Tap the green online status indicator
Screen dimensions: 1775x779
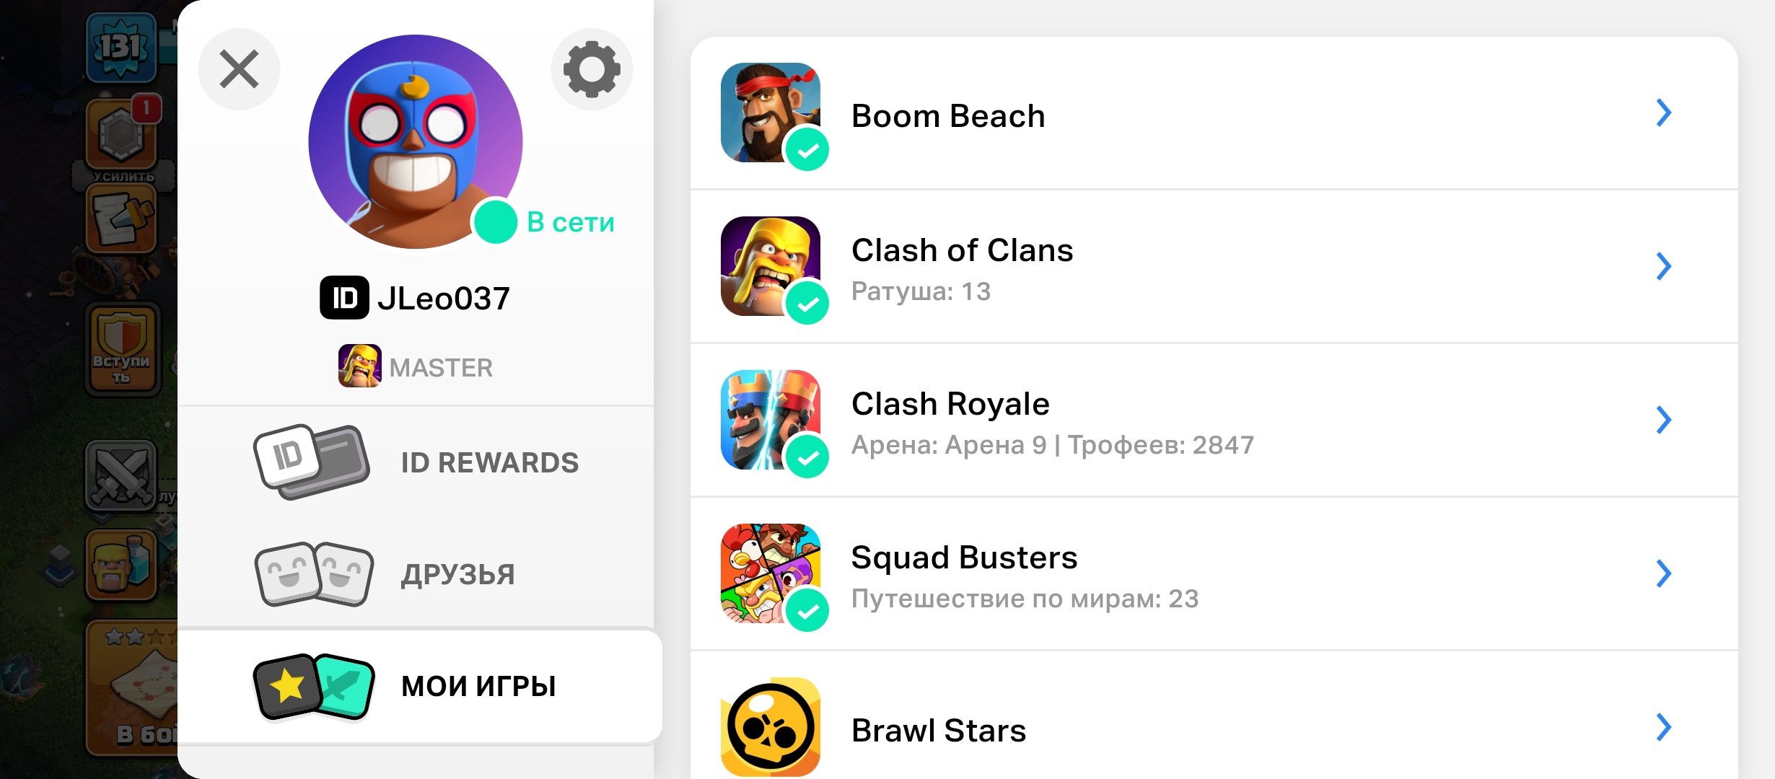[495, 221]
